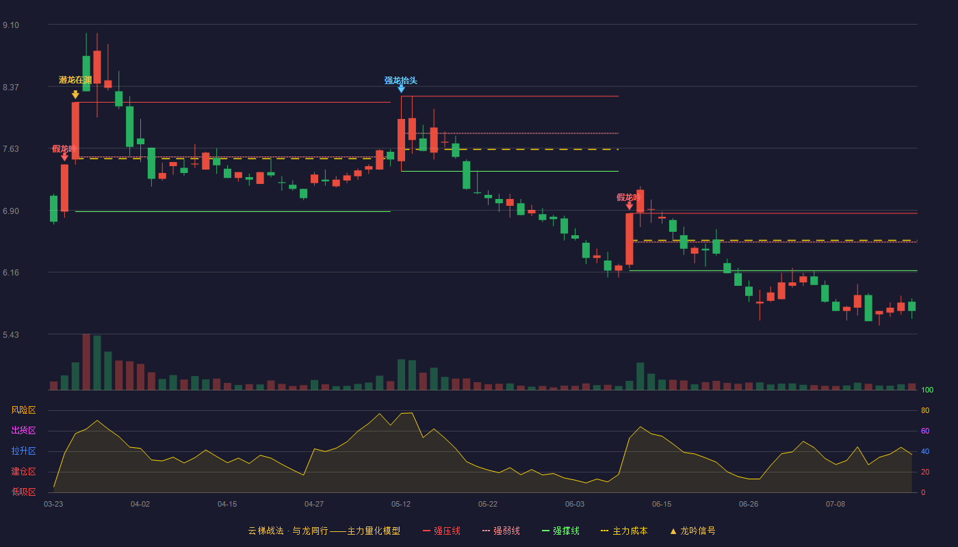Click the orange 80 indicator axis value
Screen dimensions: 958x547
tap(925, 410)
